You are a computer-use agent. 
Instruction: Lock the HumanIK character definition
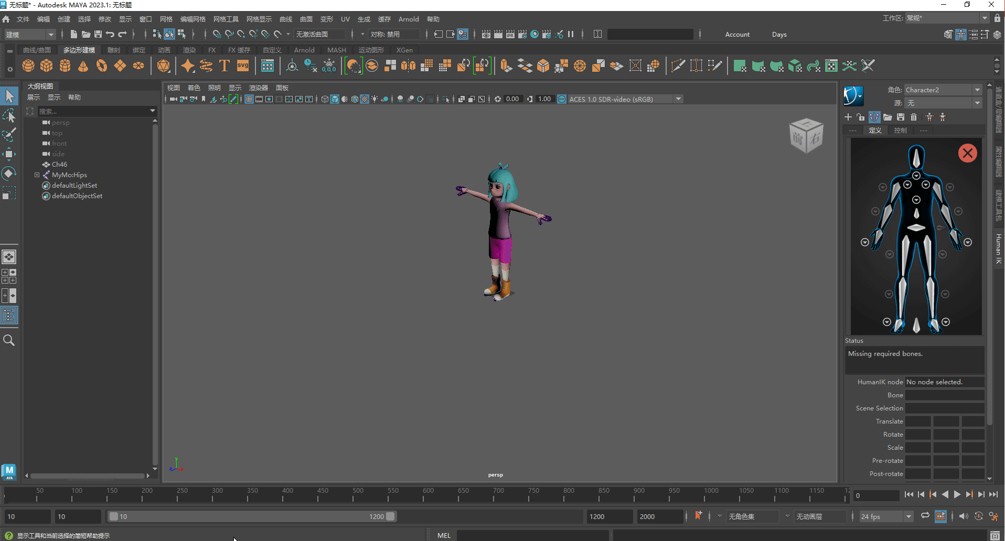[860, 117]
